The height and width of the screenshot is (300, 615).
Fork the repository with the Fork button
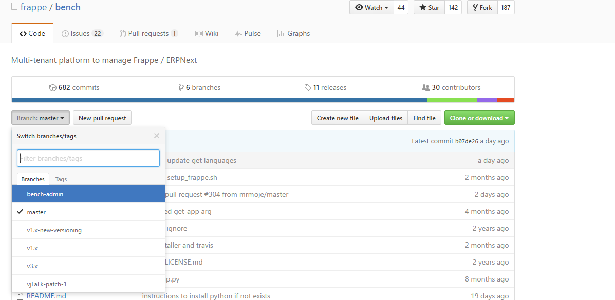pyautogui.click(x=482, y=8)
